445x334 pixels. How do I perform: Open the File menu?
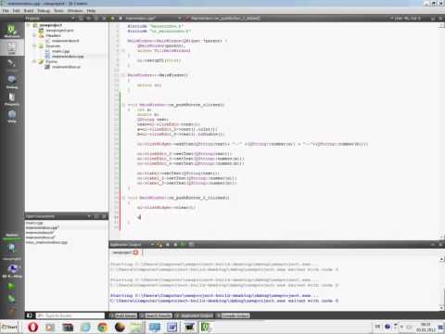point(6,10)
